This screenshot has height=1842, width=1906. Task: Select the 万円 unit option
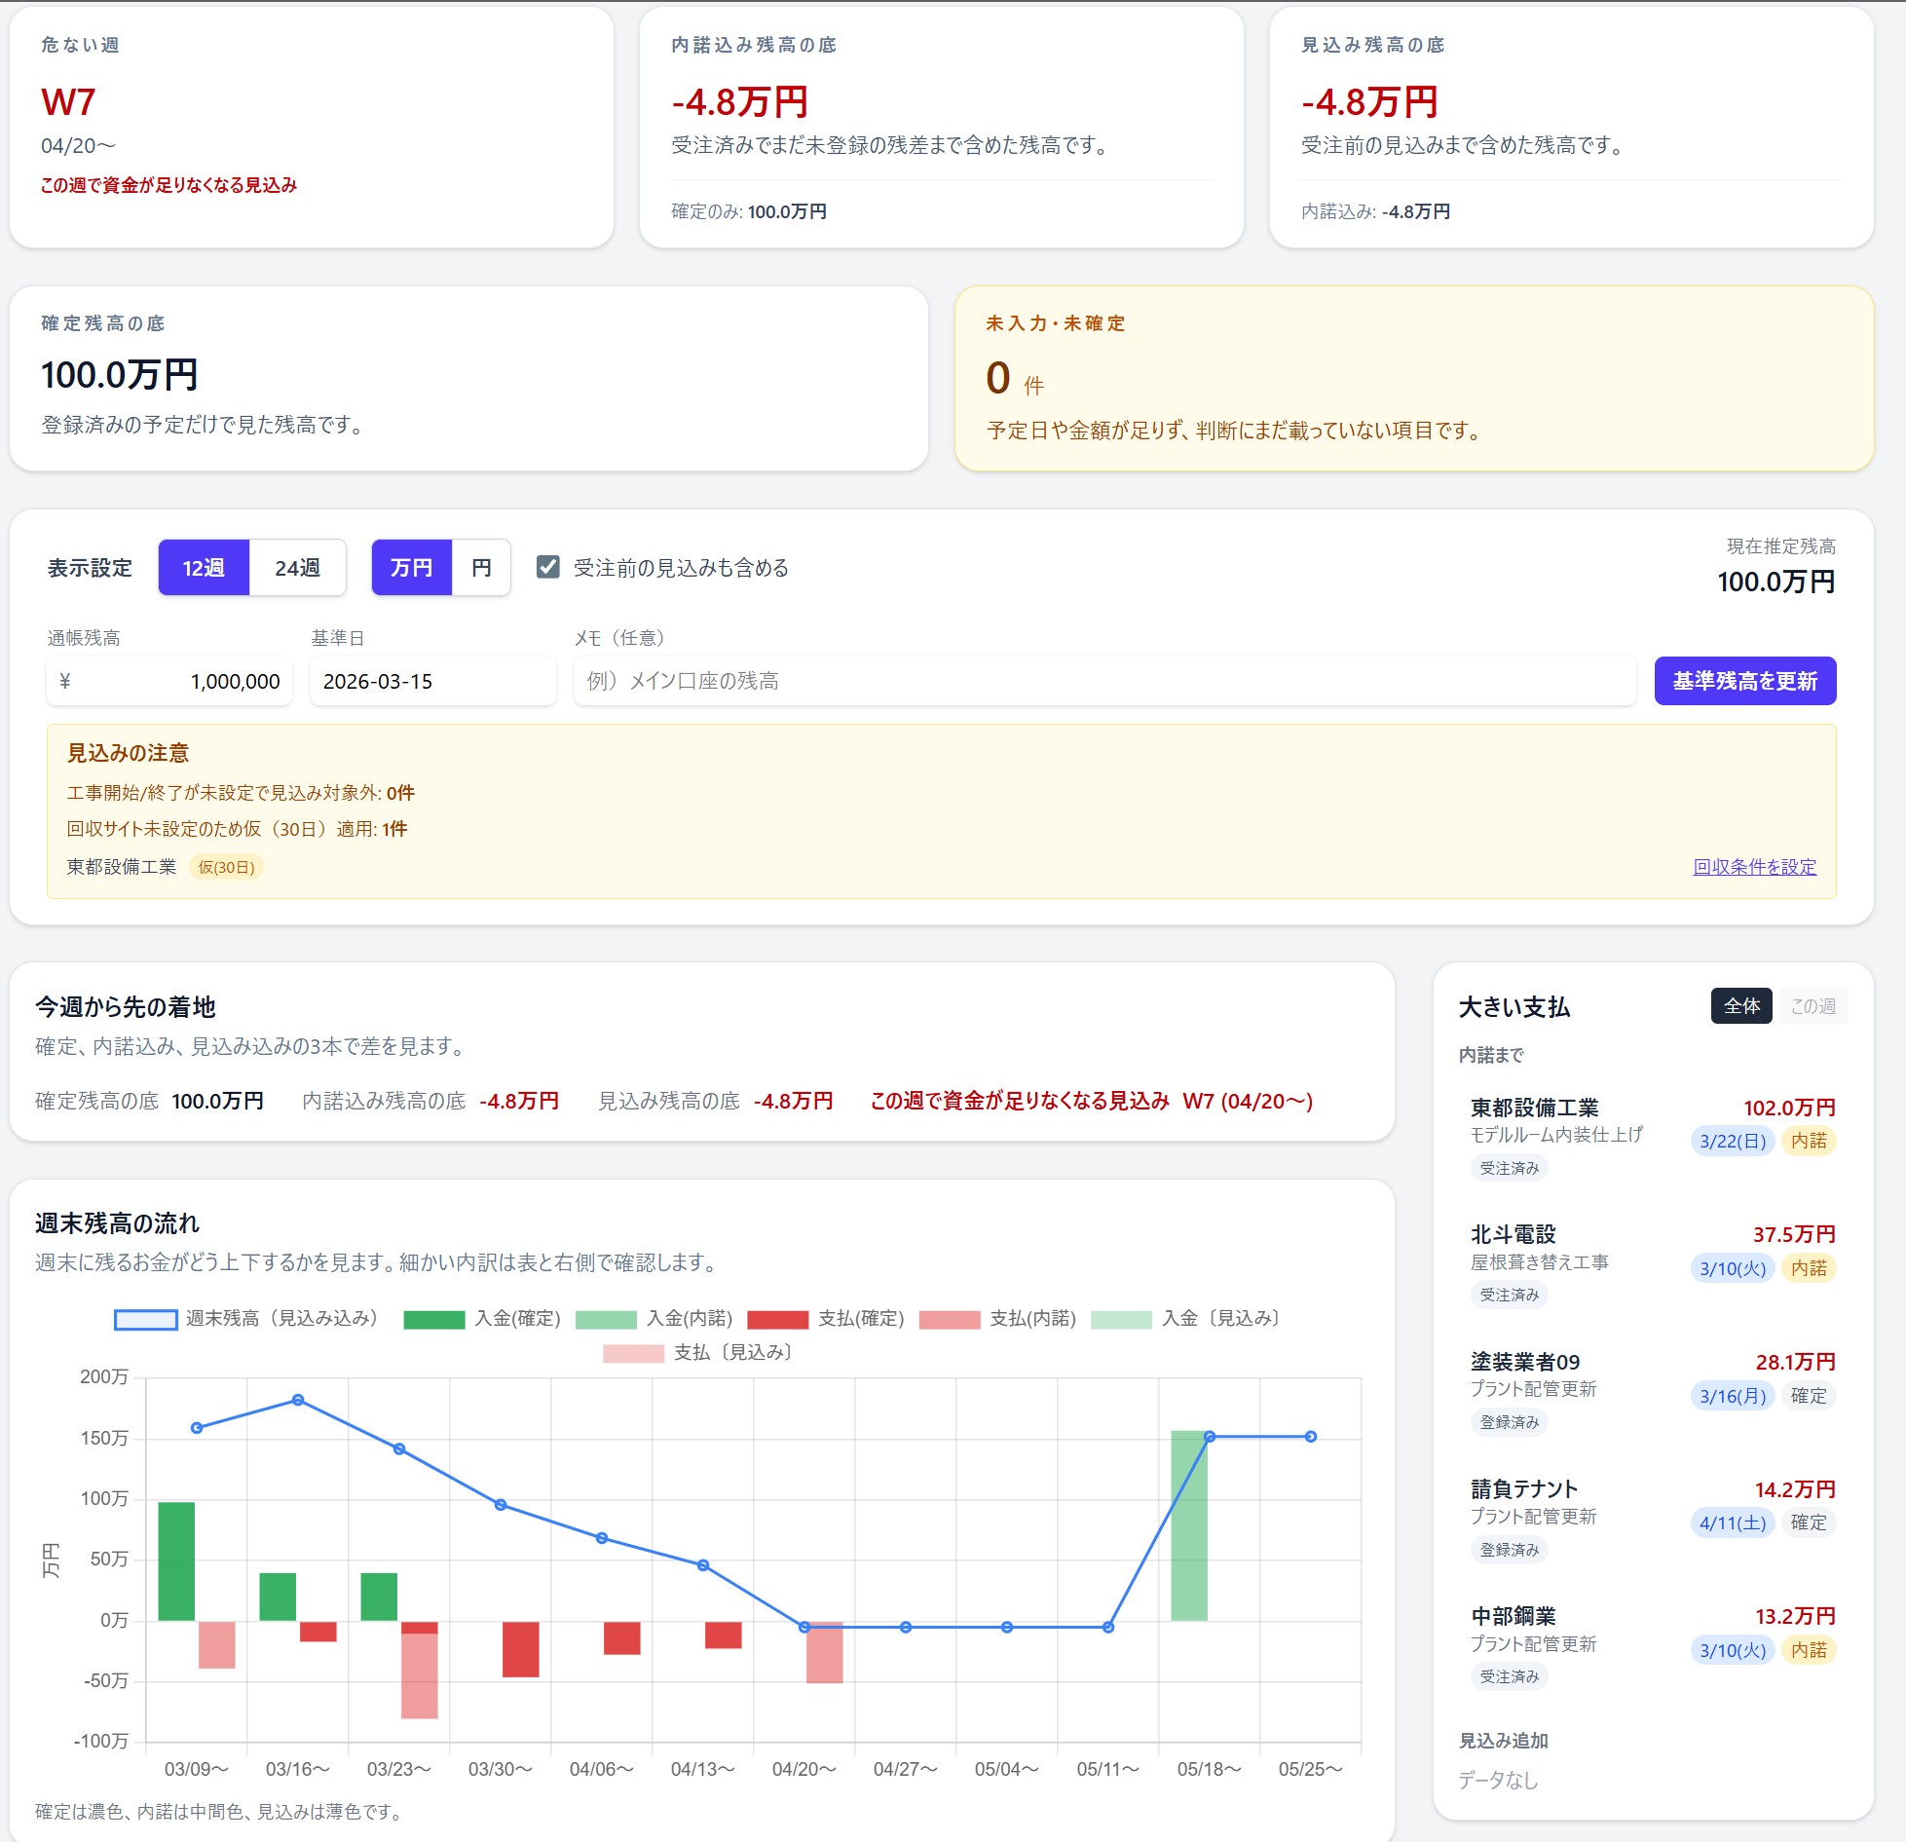(411, 567)
